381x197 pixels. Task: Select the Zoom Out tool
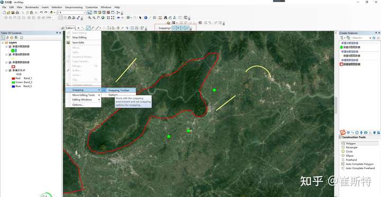pyautogui.click(x=94, y=18)
